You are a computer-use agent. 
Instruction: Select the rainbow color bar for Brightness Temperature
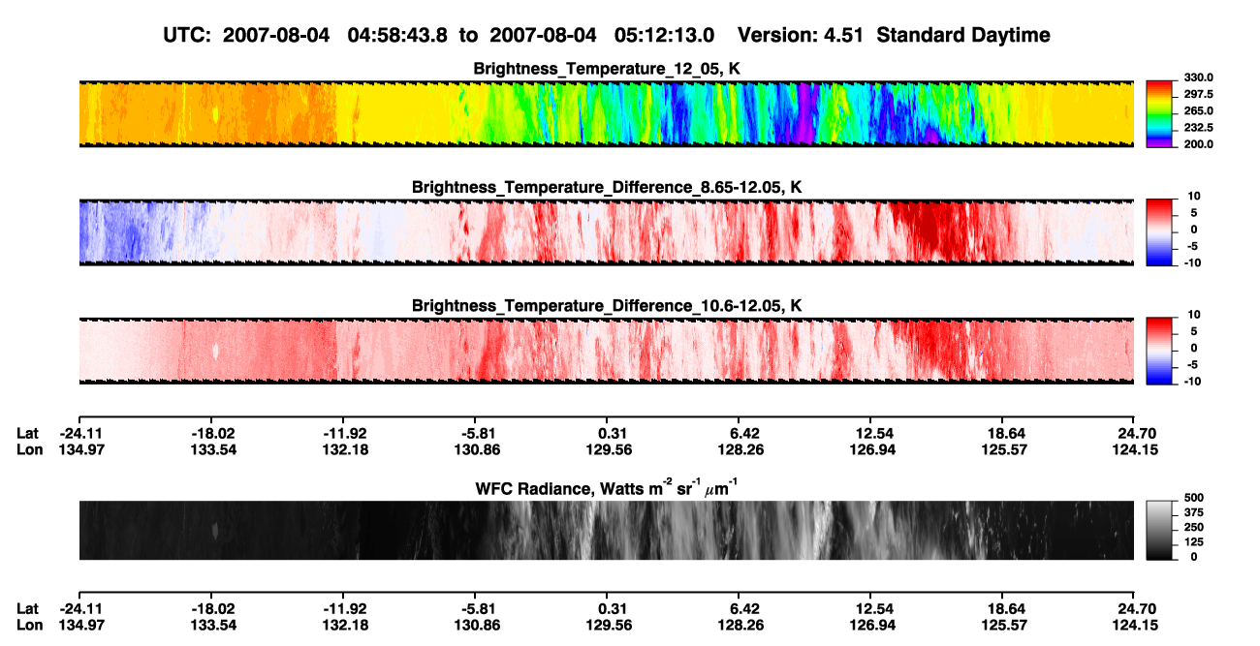coord(1160,113)
